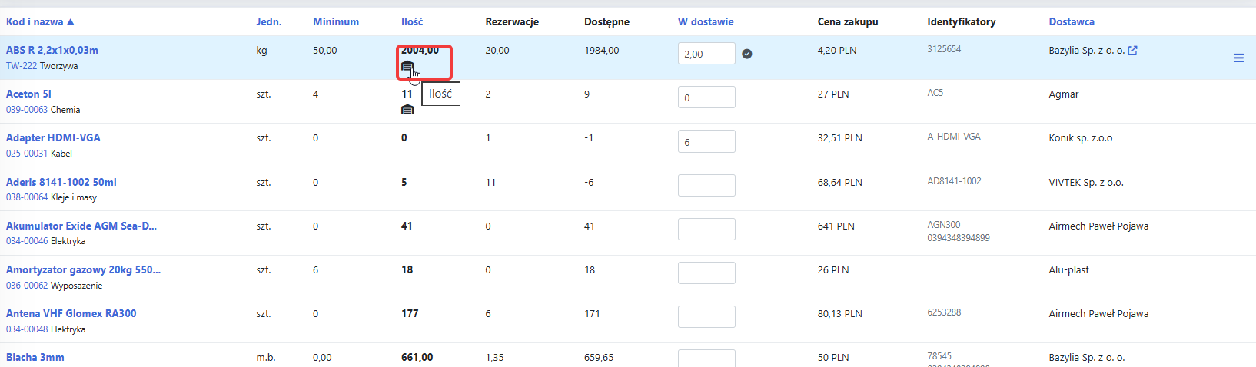The height and width of the screenshot is (367, 1256).
Task: Sort table by Minimum column header
Action: [336, 21]
